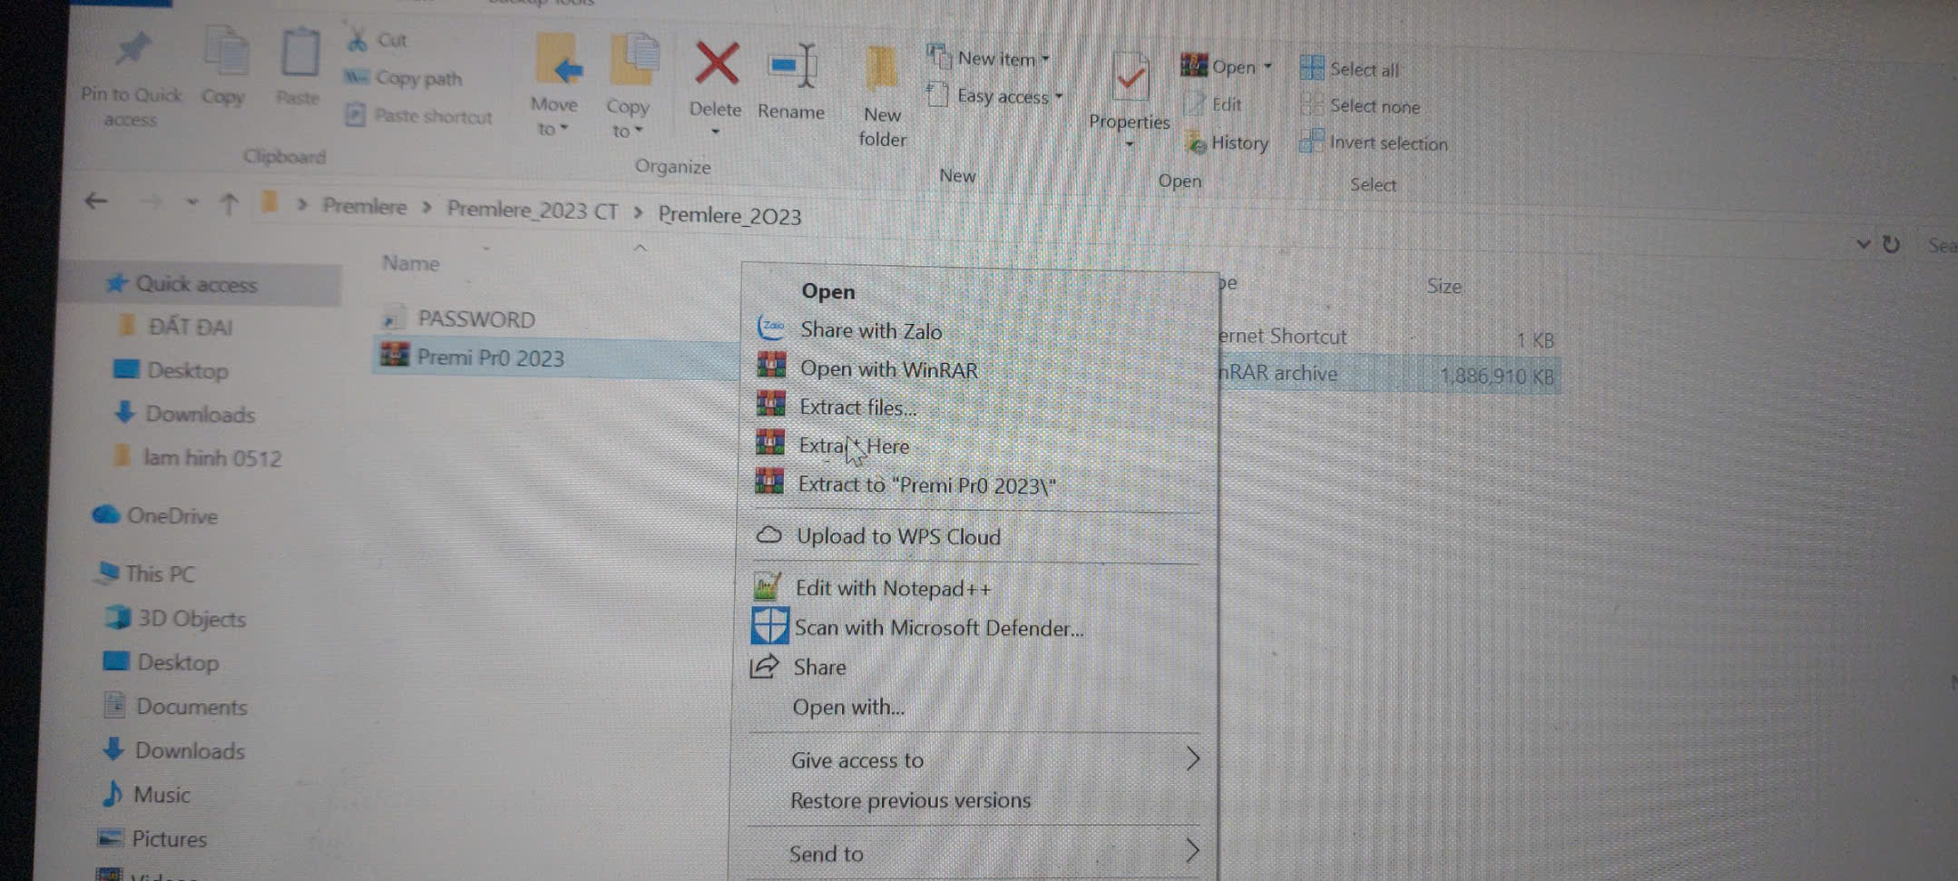The image size is (1958, 881).
Task: Click the Move to folder icon
Action: click(556, 62)
